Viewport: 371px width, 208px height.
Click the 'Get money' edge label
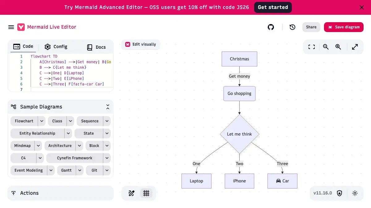(x=240, y=76)
